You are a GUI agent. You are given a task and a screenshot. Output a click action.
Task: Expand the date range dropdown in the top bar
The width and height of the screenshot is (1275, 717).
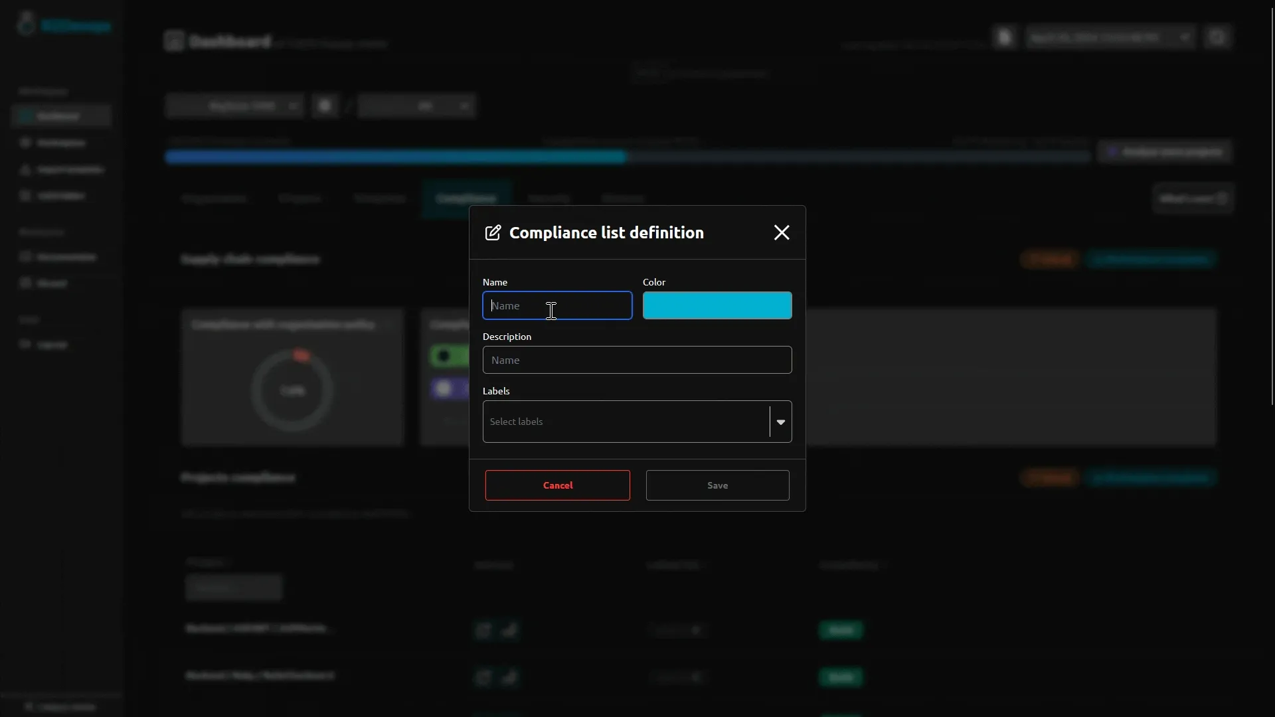[x=1185, y=37]
